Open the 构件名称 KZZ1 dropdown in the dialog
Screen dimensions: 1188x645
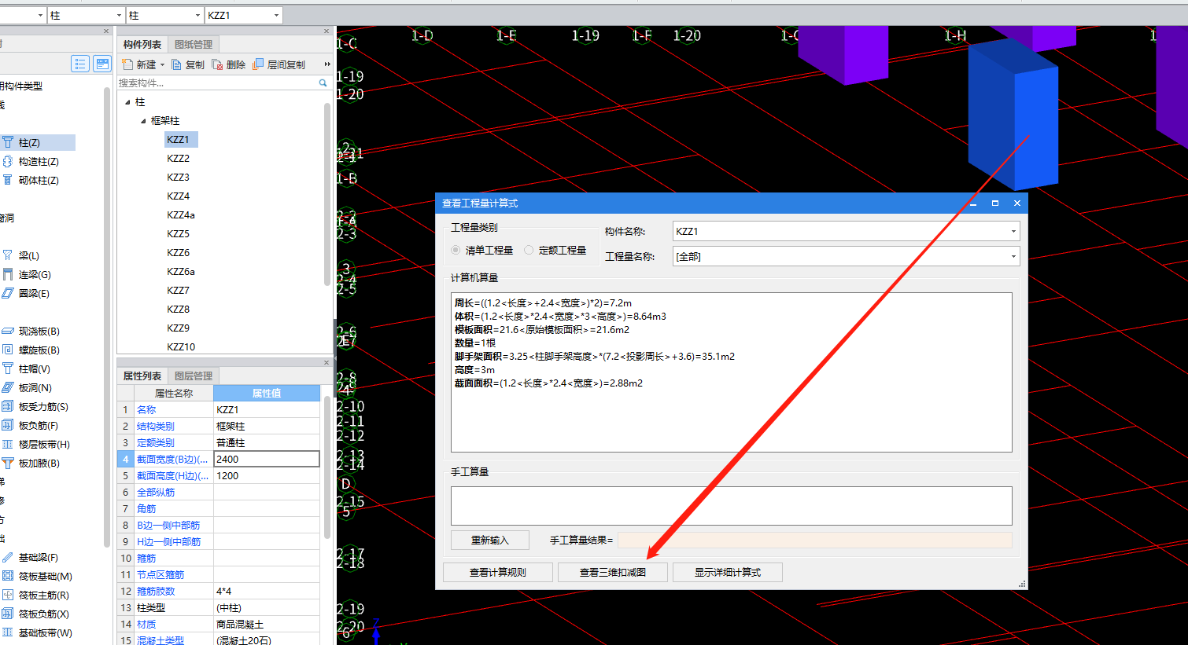(x=1013, y=231)
